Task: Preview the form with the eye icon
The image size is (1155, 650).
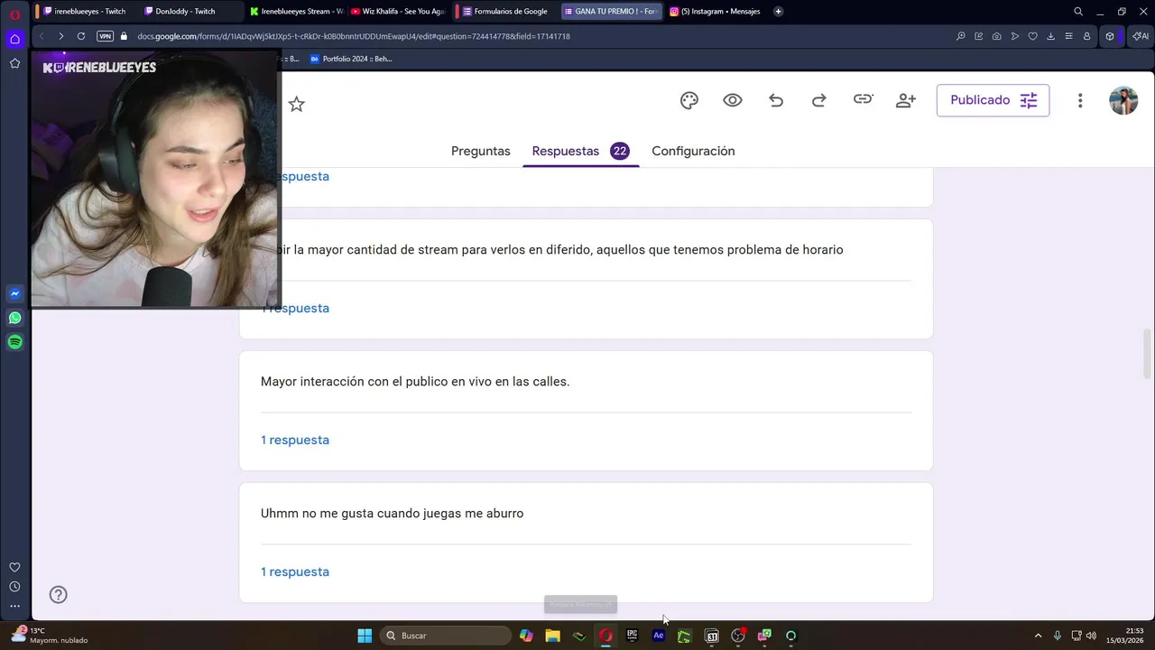Action: [x=733, y=100]
